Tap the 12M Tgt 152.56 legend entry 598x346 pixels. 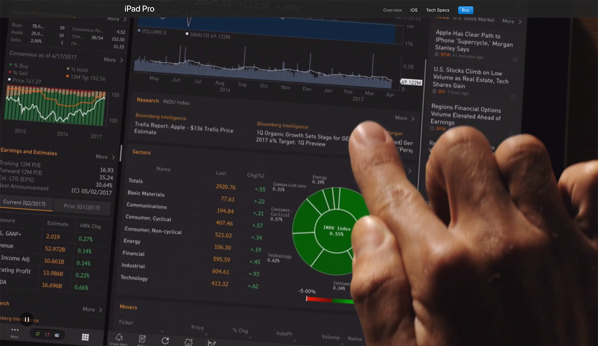86,78
